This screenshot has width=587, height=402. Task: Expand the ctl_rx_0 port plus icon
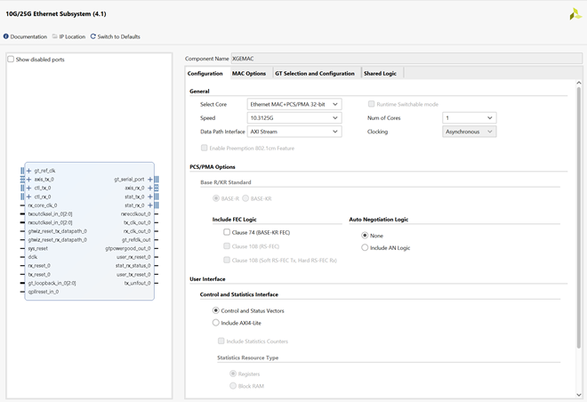point(28,197)
